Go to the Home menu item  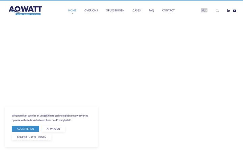point(72,10)
